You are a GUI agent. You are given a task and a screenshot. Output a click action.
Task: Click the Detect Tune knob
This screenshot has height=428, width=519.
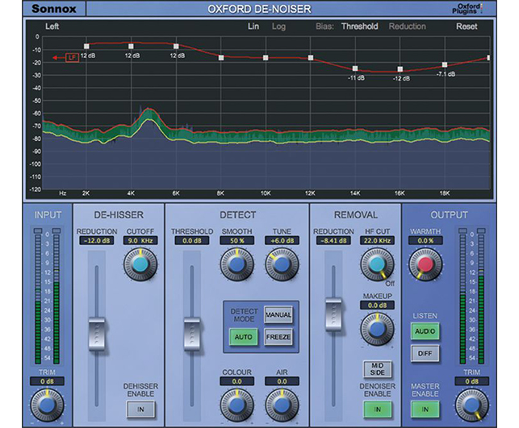tap(282, 264)
